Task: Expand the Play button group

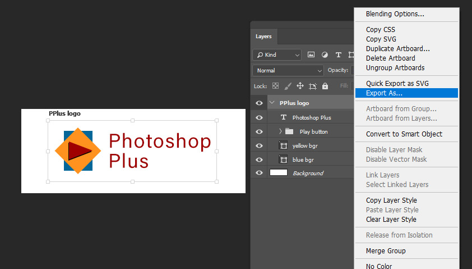Action: pyautogui.click(x=280, y=131)
